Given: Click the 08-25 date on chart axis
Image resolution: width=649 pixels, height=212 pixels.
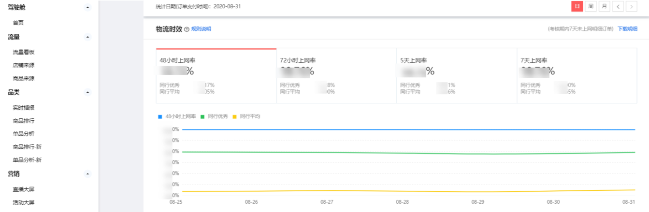Looking at the screenshot, I should tap(176, 202).
